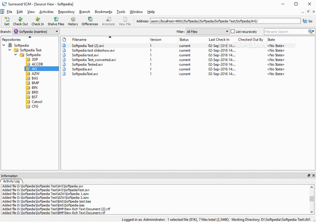Open the Branch dropdown Softpedia (mainline)
This screenshot has height=222, width=316.
(x=36, y=32)
